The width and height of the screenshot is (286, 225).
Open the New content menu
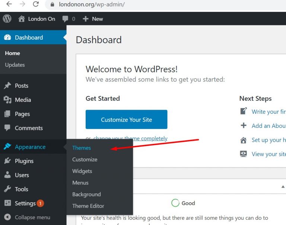click(98, 19)
